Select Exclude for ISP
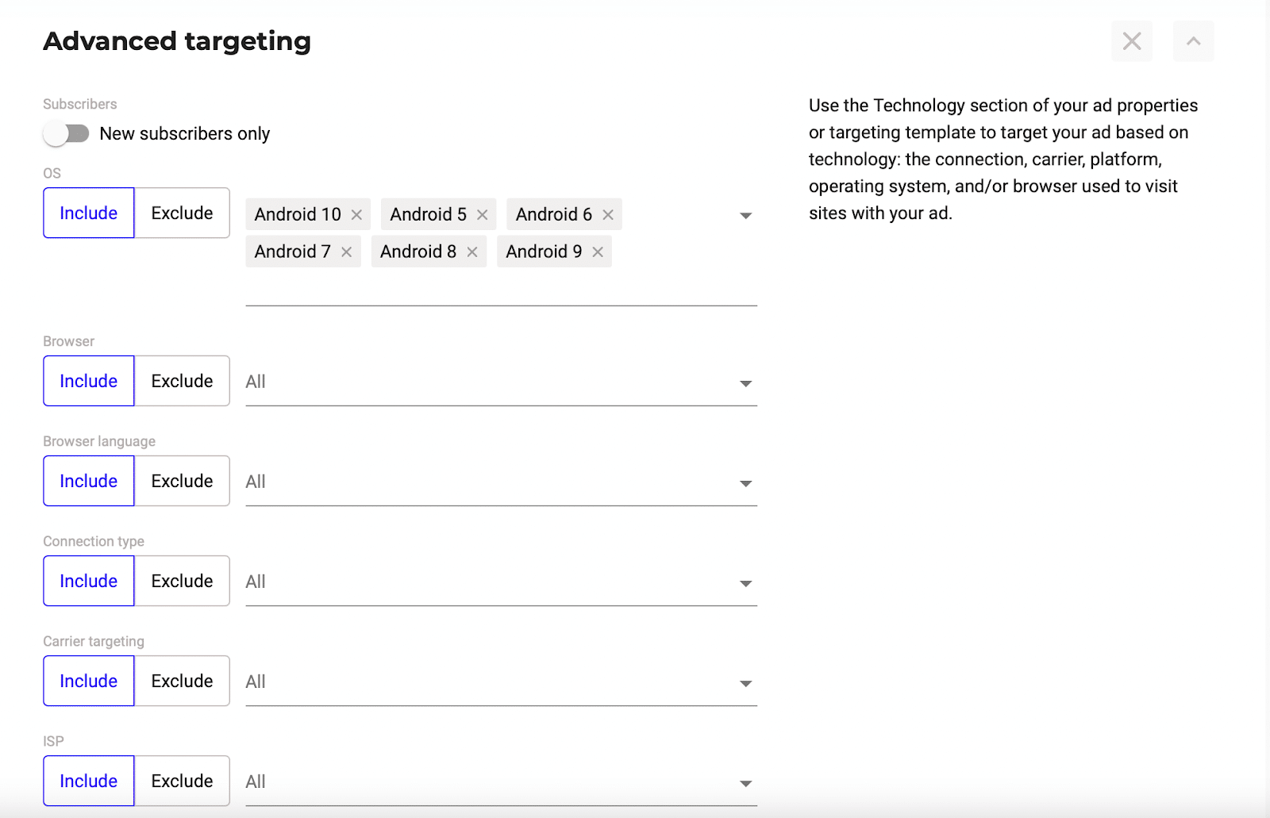1270x818 pixels. tap(182, 781)
